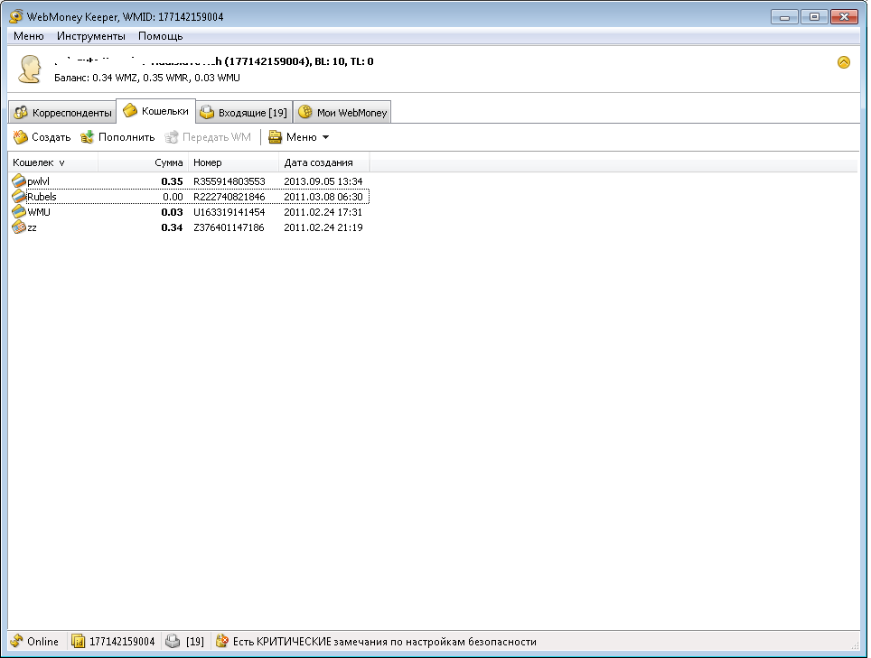
Task: Click the Создать wallet toolbar button
Action: [42, 137]
